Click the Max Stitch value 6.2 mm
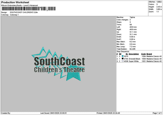 pyautogui.click(x=133, y=42)
